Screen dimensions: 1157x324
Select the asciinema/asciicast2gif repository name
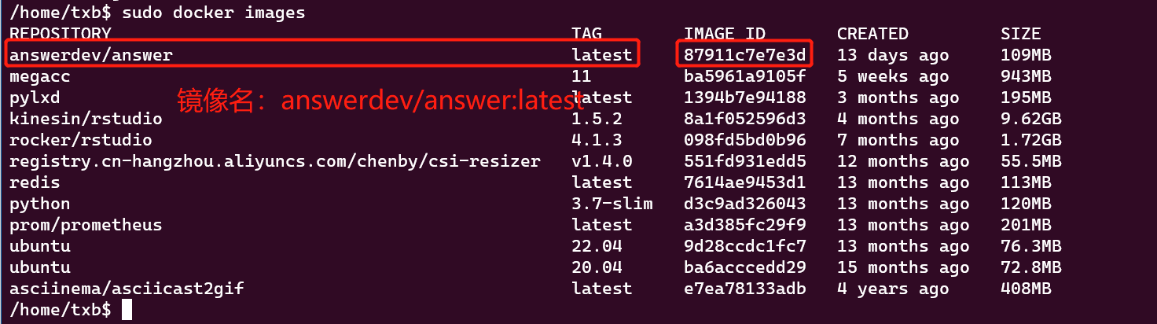coord(127,289)
